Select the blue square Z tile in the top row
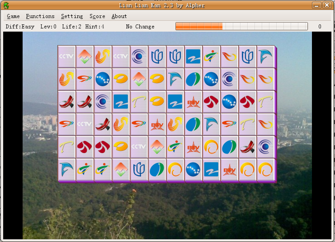The height and width of the screenshot is (242, 335). [193, 56]
